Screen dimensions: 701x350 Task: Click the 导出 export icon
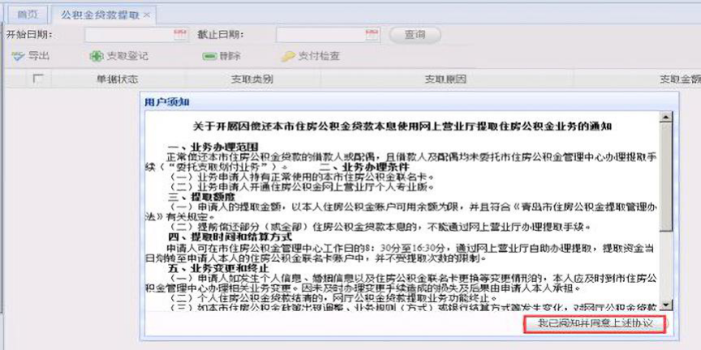tap(18, 57)
